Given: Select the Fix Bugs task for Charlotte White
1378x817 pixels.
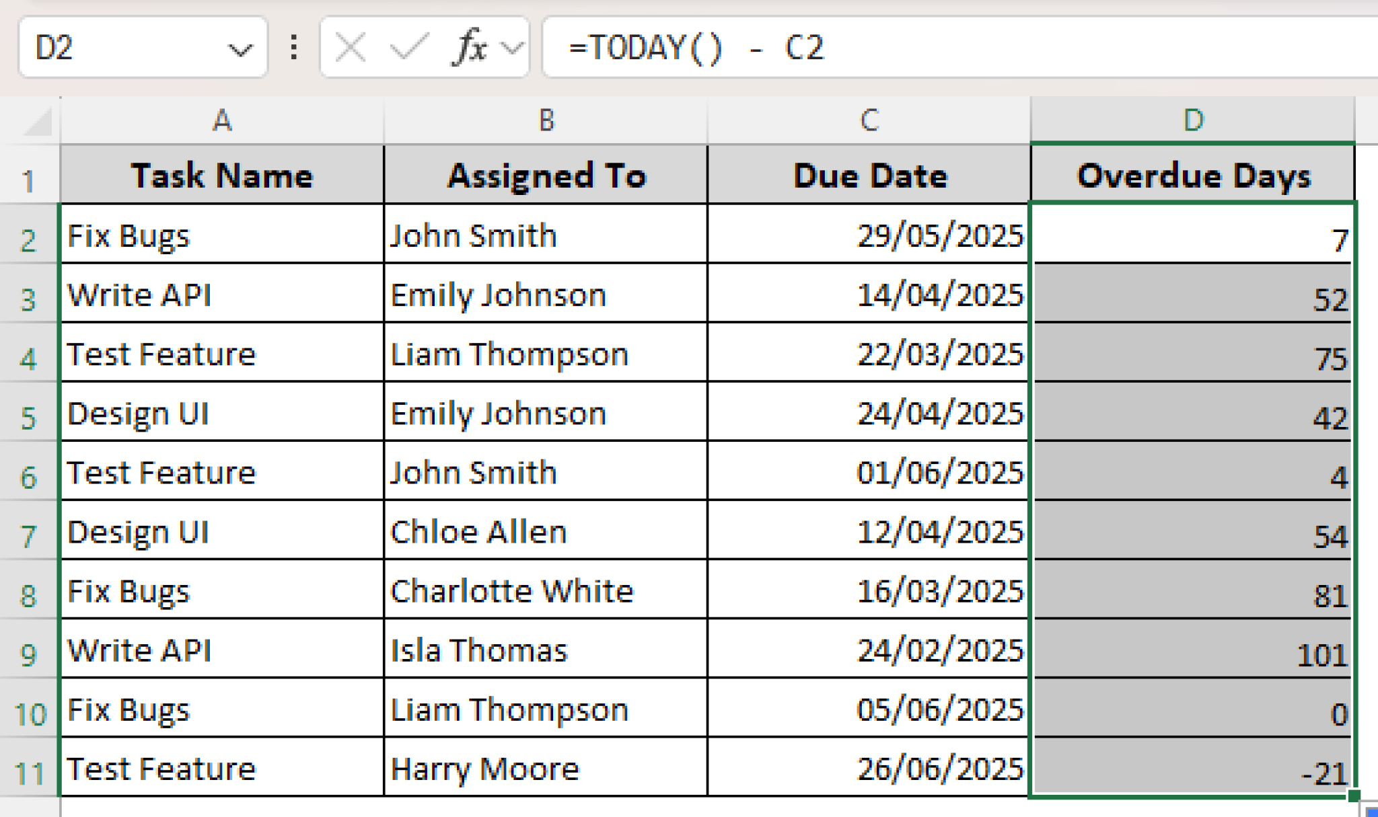Looking at the screenshot, I should (222, 591).
